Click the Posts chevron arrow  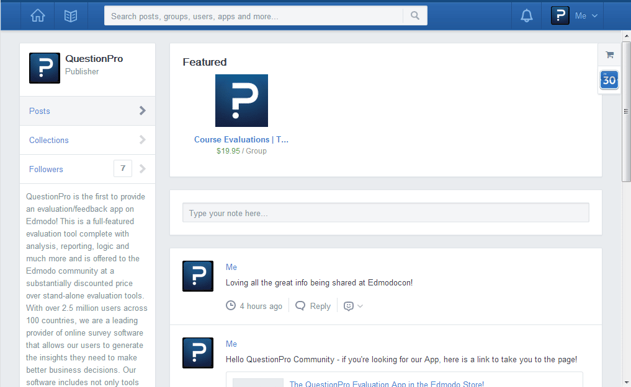tap(143, 111)
